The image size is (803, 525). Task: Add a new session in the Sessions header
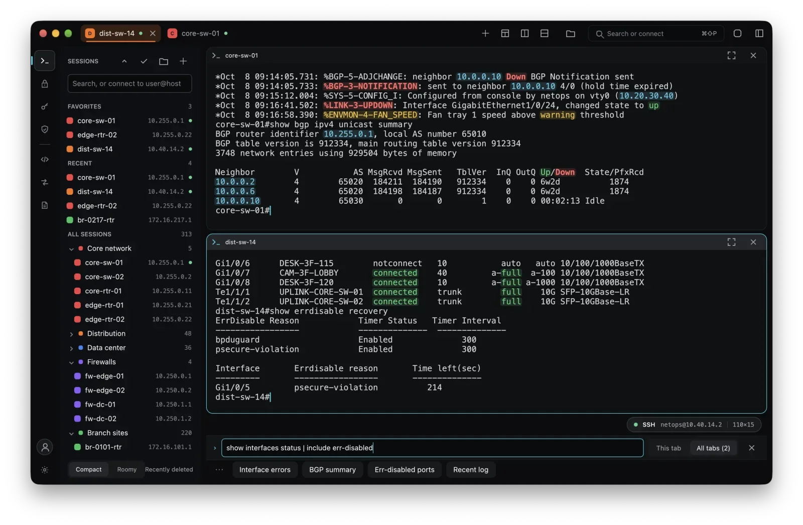click(x=183, y=61)
